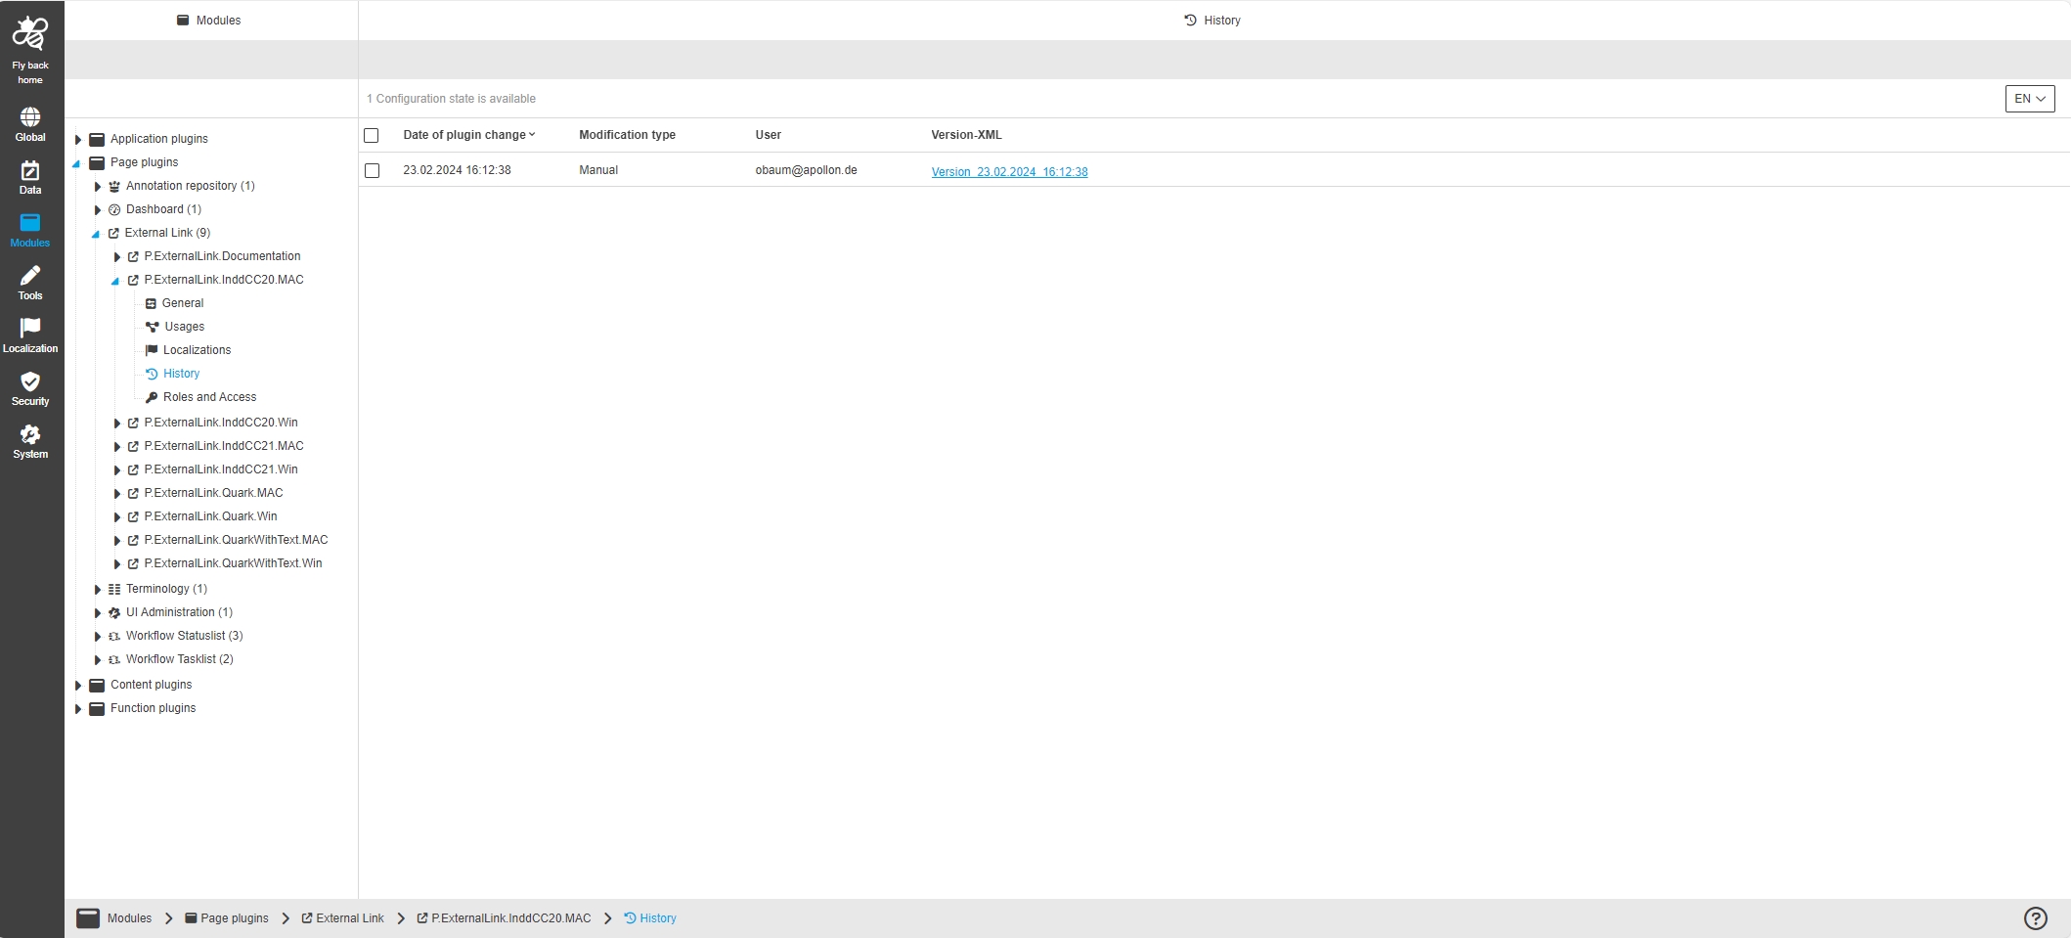The image size is (2071, 938).
Task: Open the Tools pencil icon
Action: coord(30,276)
